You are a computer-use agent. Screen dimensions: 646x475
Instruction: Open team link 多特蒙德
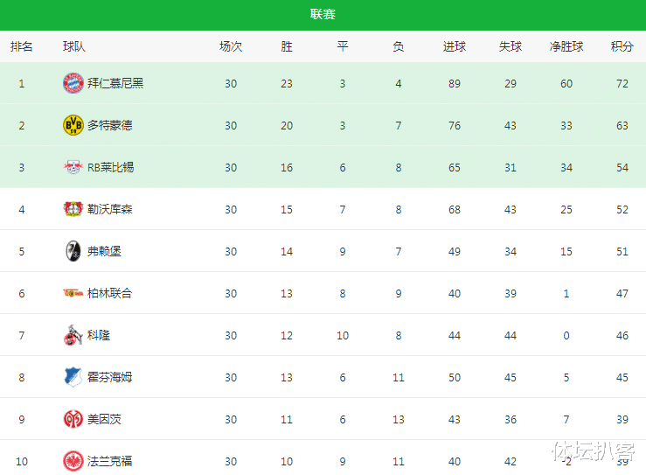109,125
